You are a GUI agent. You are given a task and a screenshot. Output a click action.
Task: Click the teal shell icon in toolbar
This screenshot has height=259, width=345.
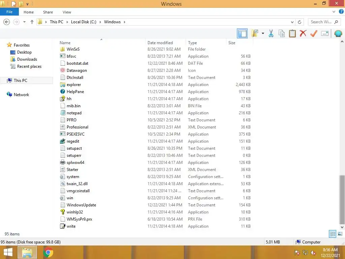click(x=338, y=33)
